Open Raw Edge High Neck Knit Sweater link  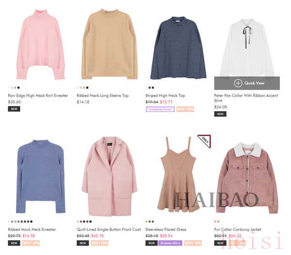click(x=38, y=95)
